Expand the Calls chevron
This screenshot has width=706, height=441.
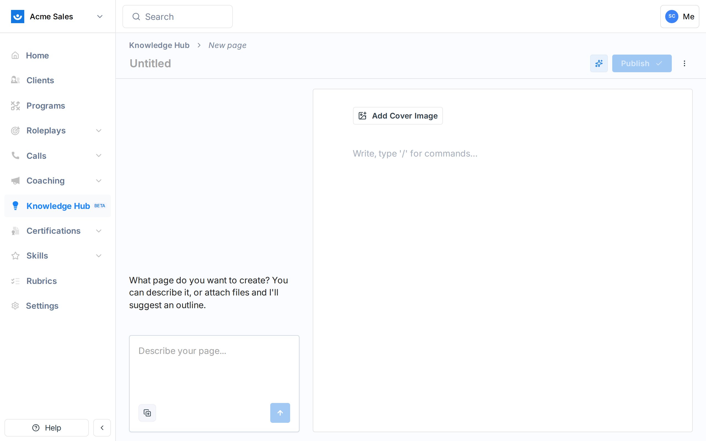99,155
